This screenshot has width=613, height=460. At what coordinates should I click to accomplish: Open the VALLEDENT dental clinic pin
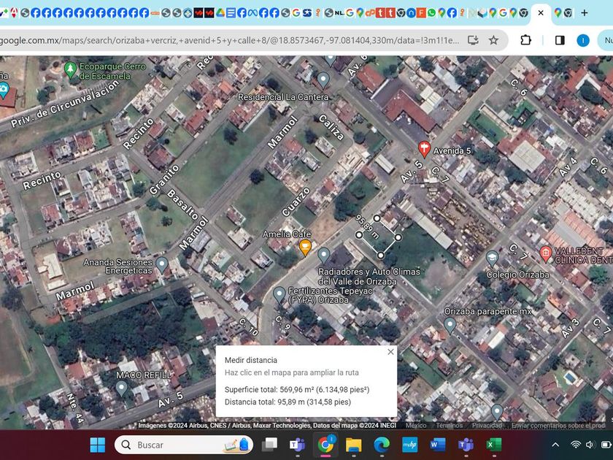pyautogui.click(x=545, y=253)
